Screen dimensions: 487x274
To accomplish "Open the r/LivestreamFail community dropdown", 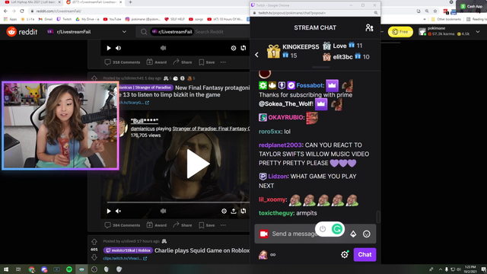I will click(x=124, y=32).
